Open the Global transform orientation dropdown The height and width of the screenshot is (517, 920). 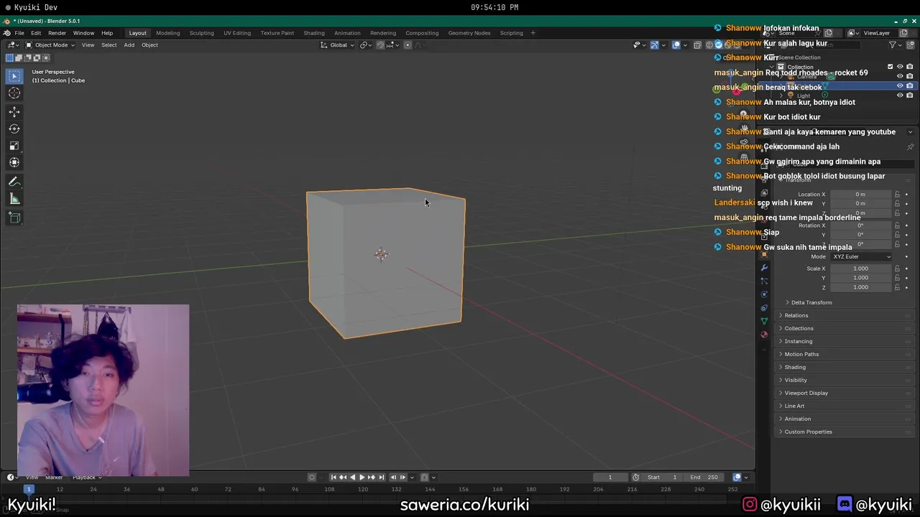(x=338, y=45)
